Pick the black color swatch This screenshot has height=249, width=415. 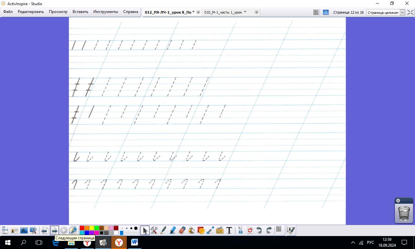click(101, 233)
